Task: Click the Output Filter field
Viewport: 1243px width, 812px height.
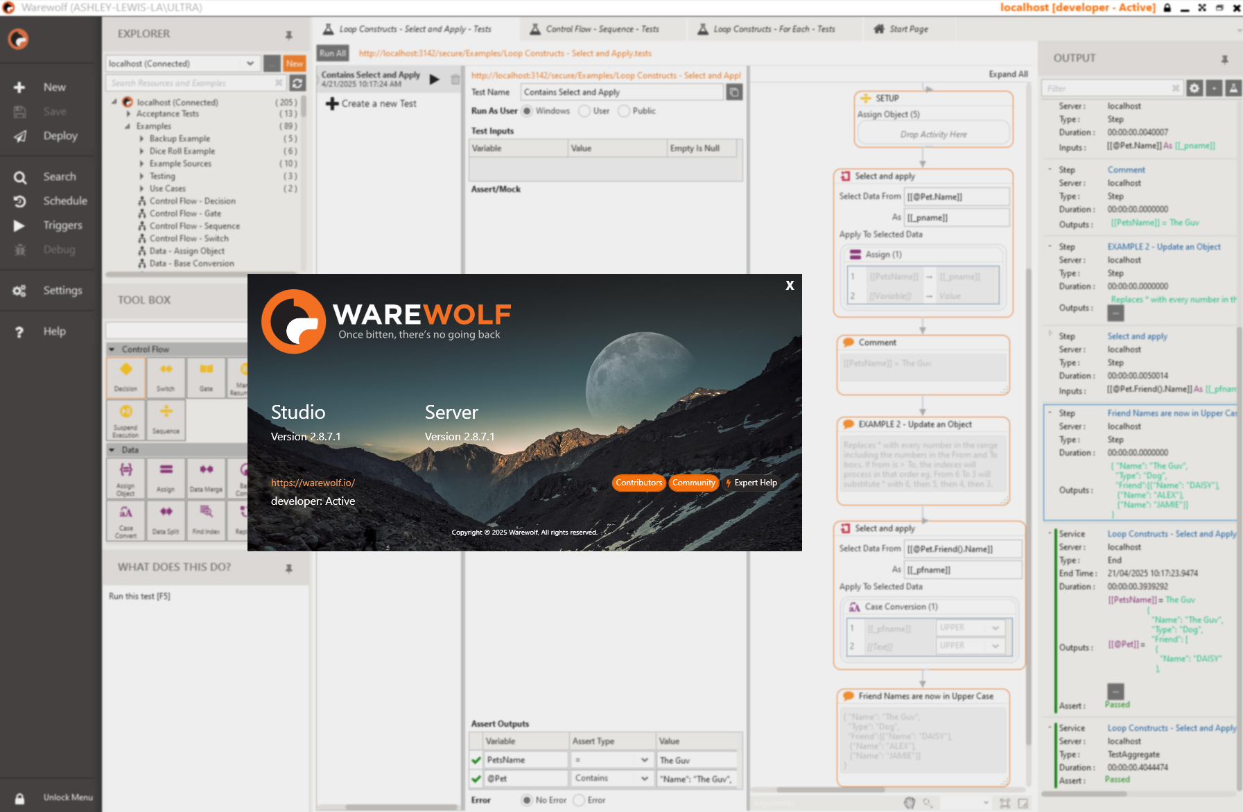Action: pos(1112,88)
